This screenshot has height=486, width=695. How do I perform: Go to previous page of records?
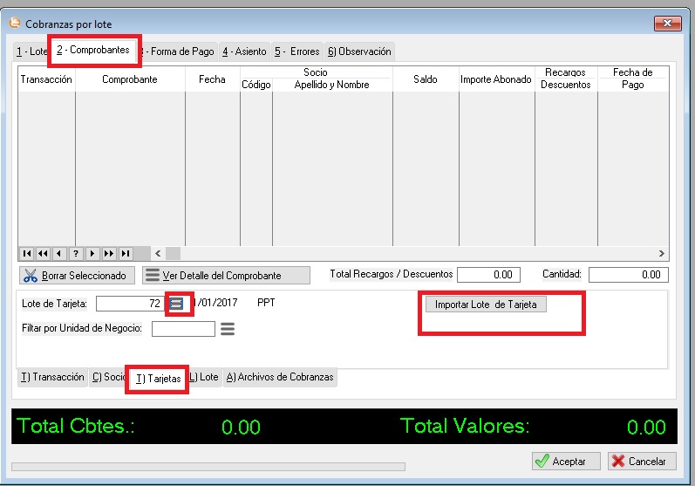43,253
